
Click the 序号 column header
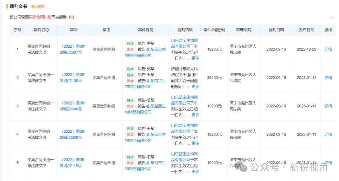click(x=17, y=30)
